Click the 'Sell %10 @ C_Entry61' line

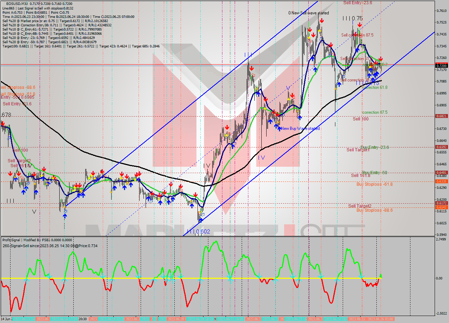pyautogui.click(x=52, y=29)
